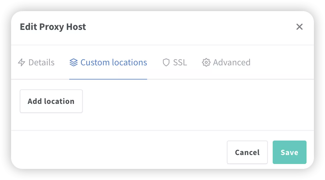Click the Edit Proxy Host title text
325x180 pixels.
tap(53, 27)
